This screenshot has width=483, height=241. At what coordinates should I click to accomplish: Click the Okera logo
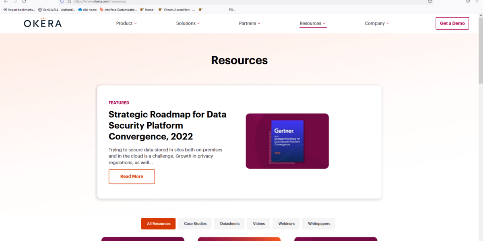pyautogui.click(x=42, y=23)
